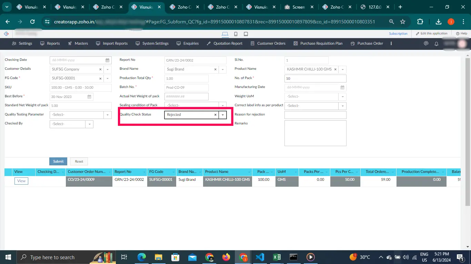
Task: Open the Customer Orders menu
Action: click(x=268, y=44)
